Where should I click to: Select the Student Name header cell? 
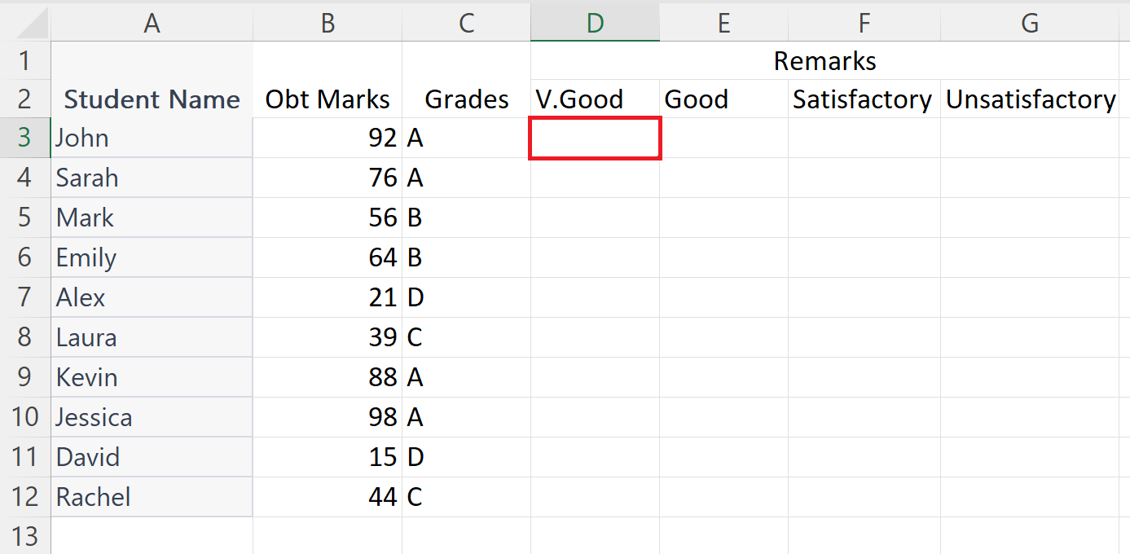tap(152, 99)
